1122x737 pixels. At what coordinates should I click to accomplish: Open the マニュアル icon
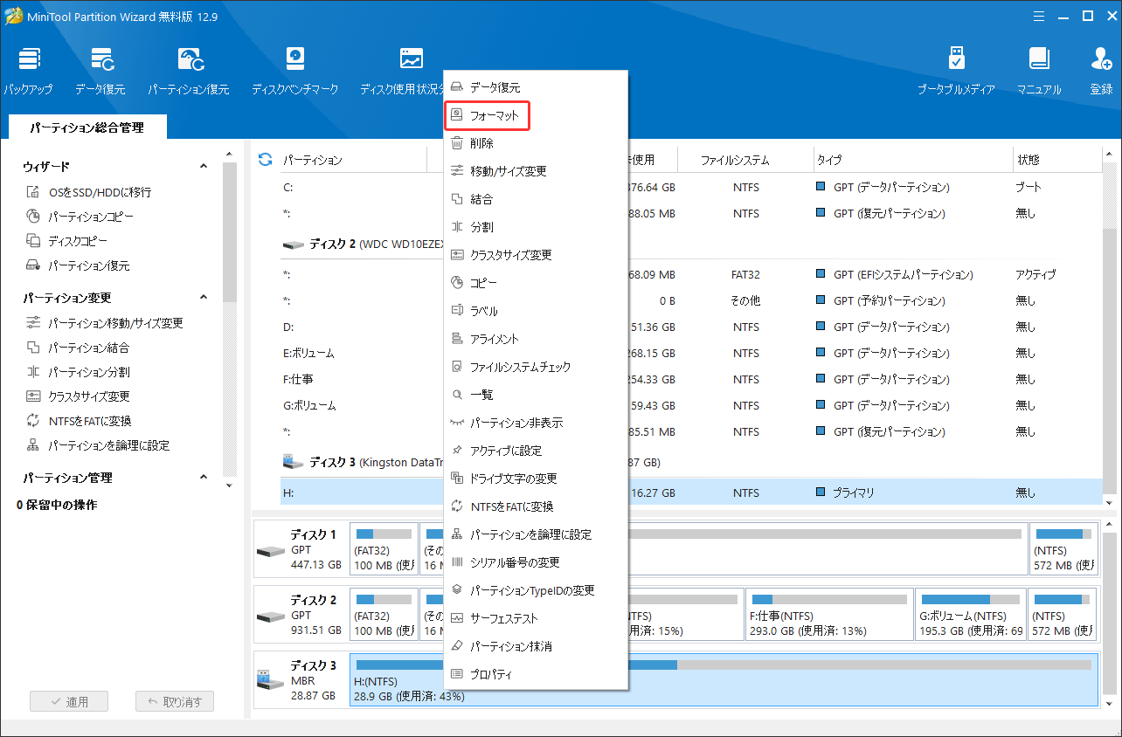point(1039,71)
